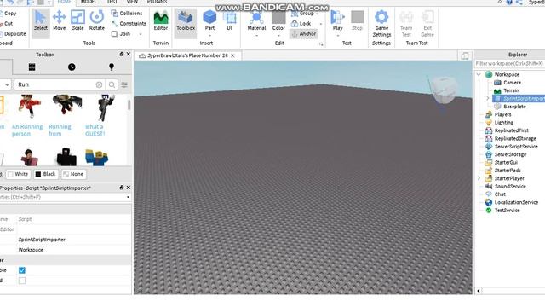Open the HOME ribbon tab
545x307 pixels.
click(64, 2)
